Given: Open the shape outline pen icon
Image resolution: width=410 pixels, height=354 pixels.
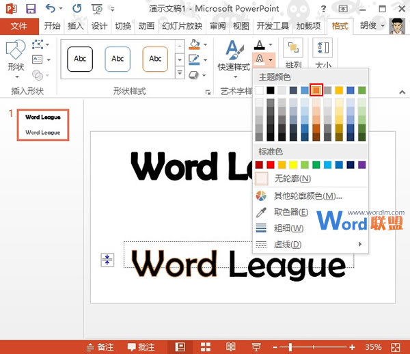Looking at the screenshot, I should pyautogui.click(x=194, y=59).
